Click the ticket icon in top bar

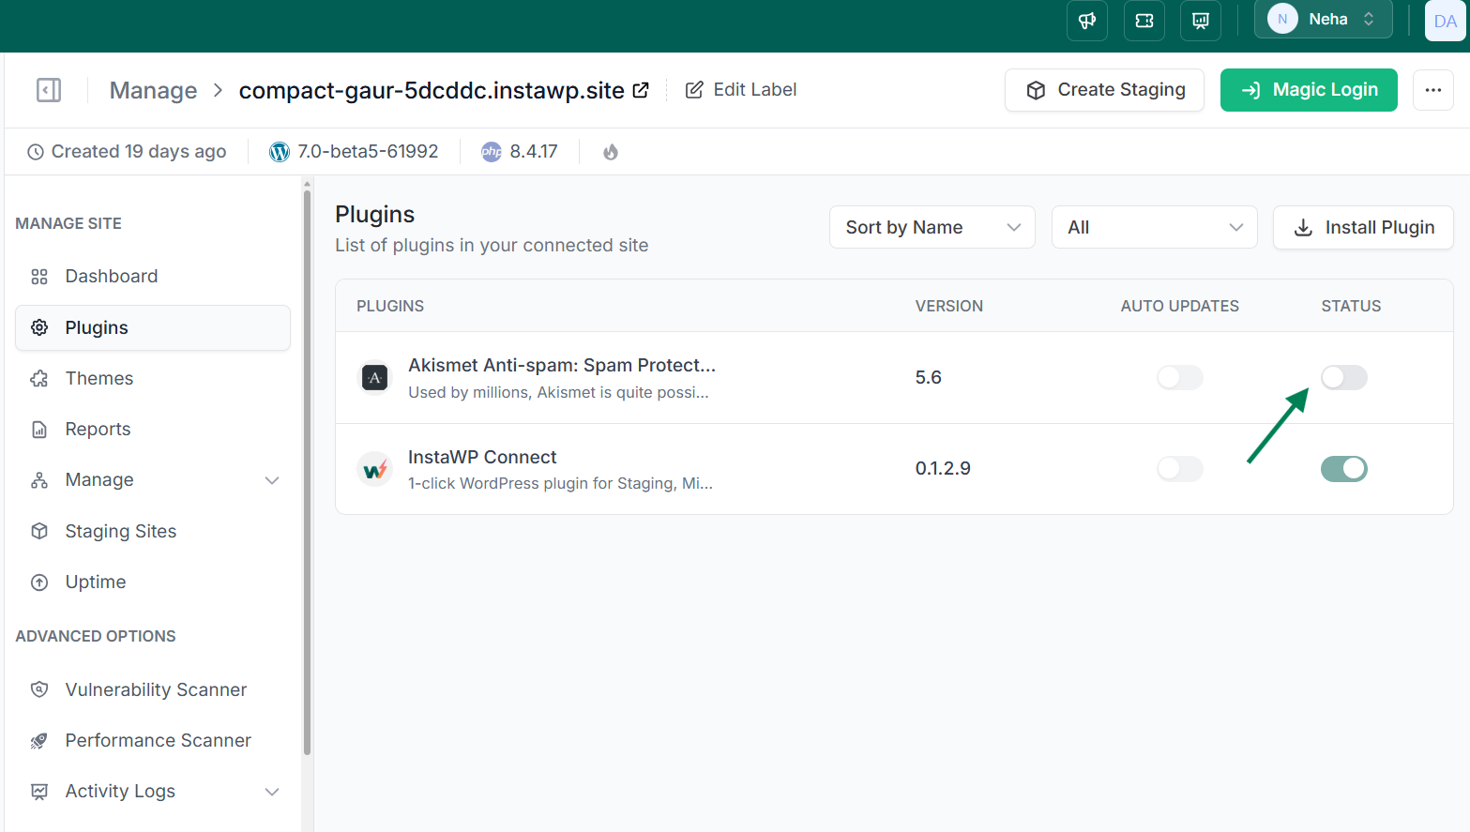[1144, 21]
